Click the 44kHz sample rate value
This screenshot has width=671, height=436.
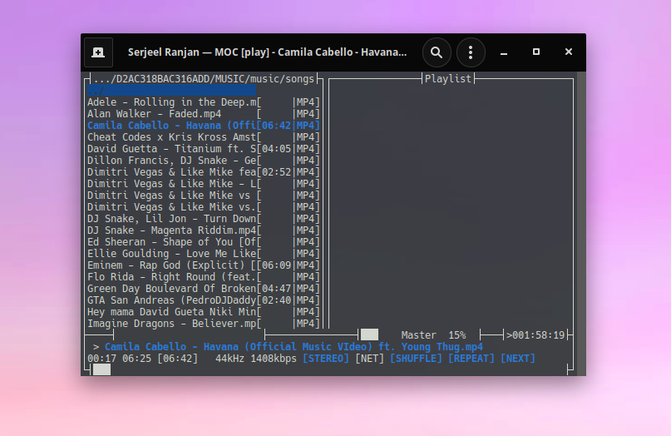(229, 359)
